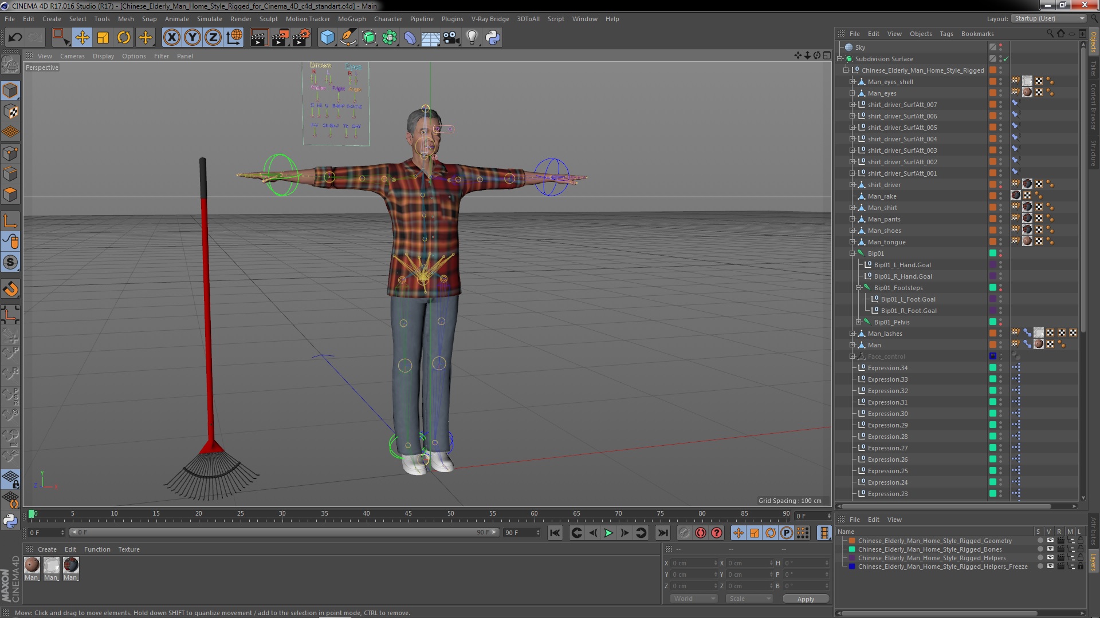Expand the Bip01_Pelvis node
The height and width of the screenshot is (618, 1100).
pyautogui.click(x=858, y=322)
